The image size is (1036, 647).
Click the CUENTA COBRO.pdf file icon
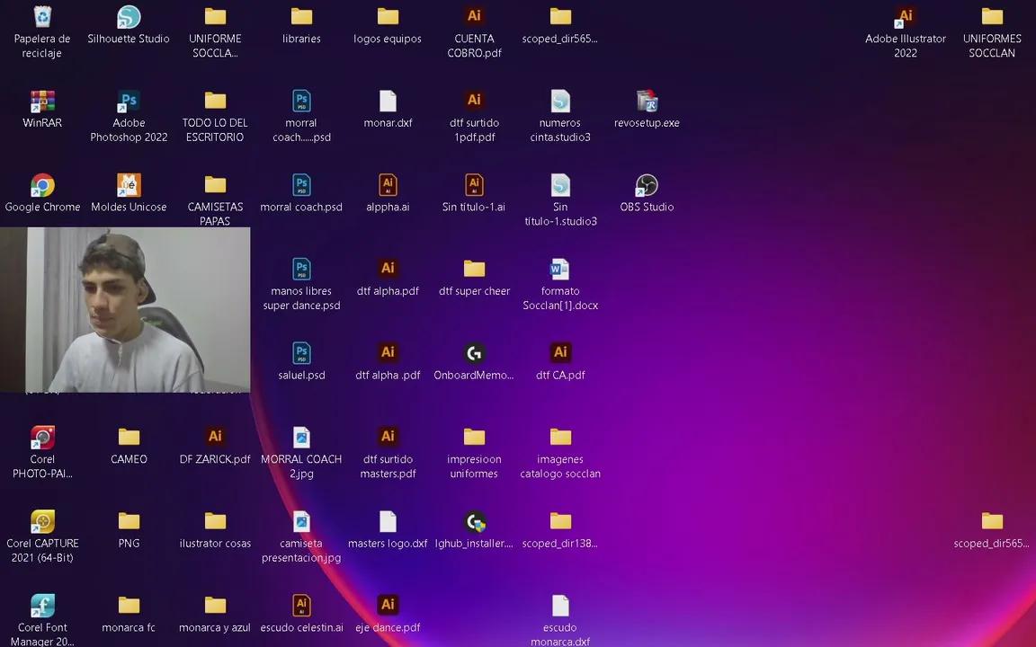tap(475, 17)
